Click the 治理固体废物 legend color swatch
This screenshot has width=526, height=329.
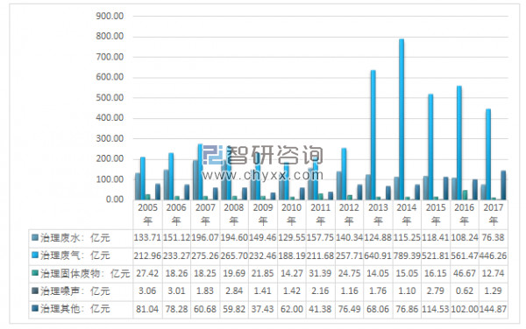tap(34, 273)
